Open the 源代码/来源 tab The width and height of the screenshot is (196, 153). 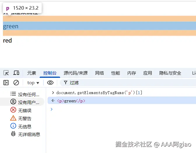76,73
